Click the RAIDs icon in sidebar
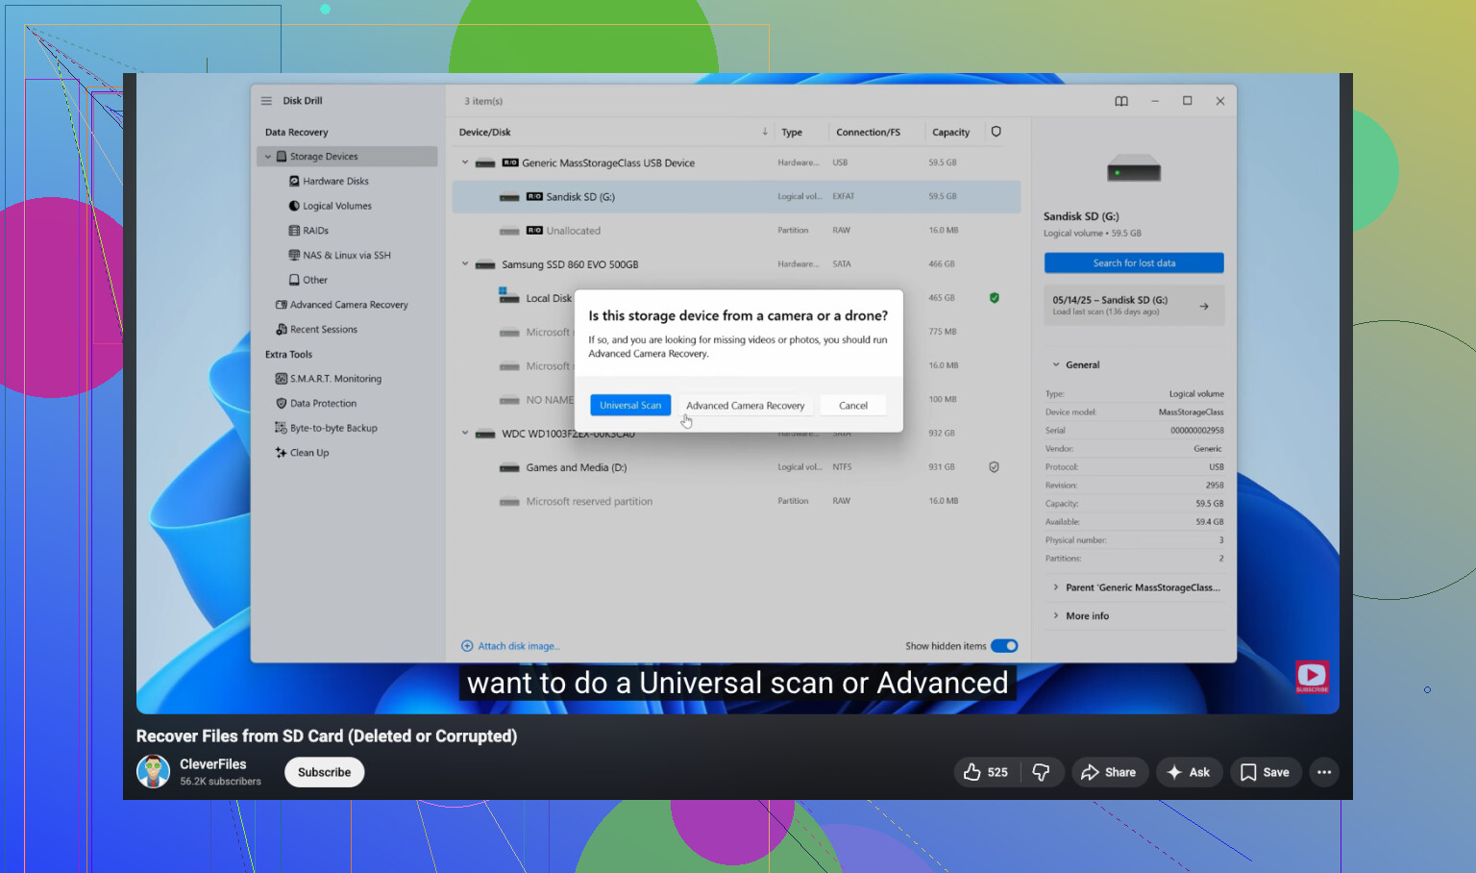 pos(294,231)
